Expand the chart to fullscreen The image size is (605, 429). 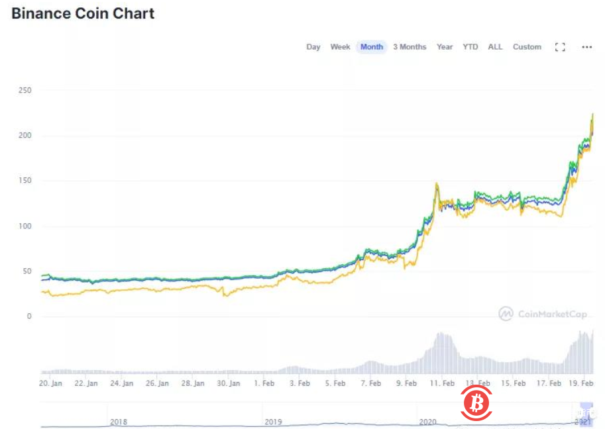click(x=560, y=47)
